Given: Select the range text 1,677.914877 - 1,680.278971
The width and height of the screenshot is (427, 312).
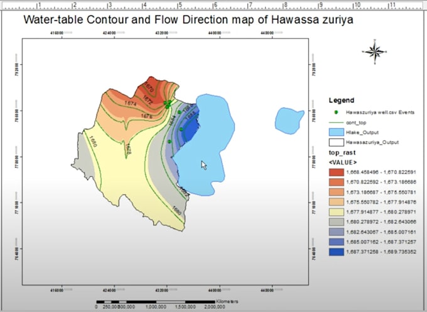Looking at the screenshot, I should [381, 212].
